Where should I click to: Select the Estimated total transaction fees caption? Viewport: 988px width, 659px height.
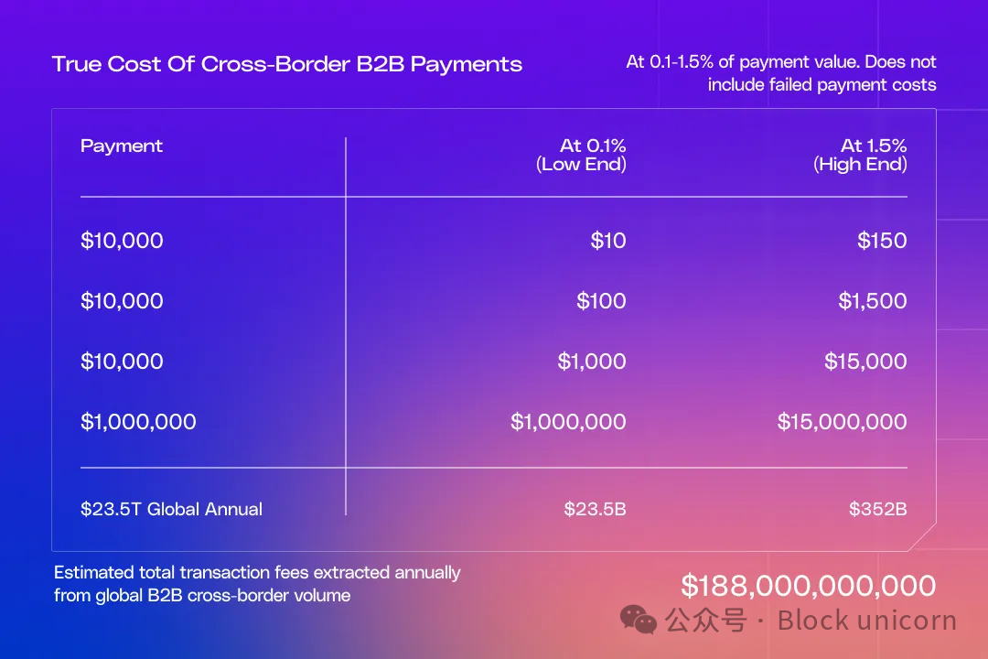[257, 584]
